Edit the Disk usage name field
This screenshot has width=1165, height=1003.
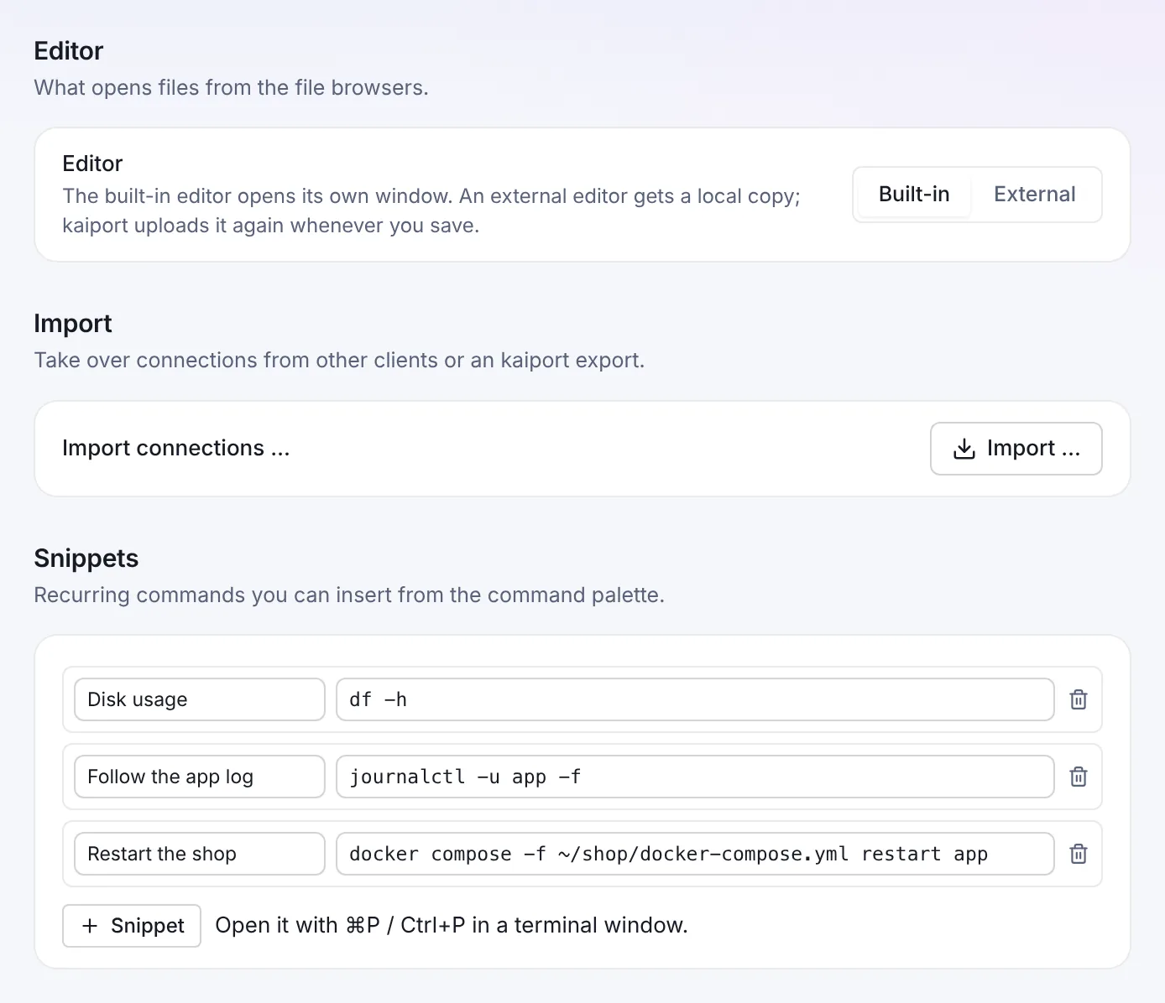[x=200, y=699]
